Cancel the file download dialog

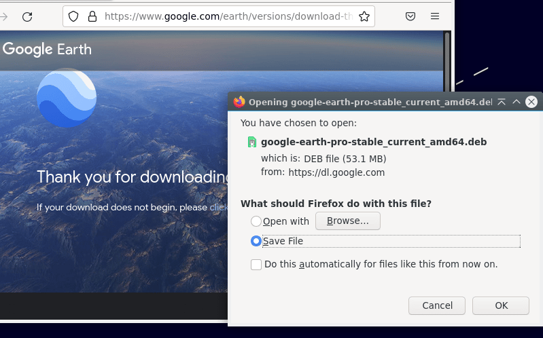[437, 305]
